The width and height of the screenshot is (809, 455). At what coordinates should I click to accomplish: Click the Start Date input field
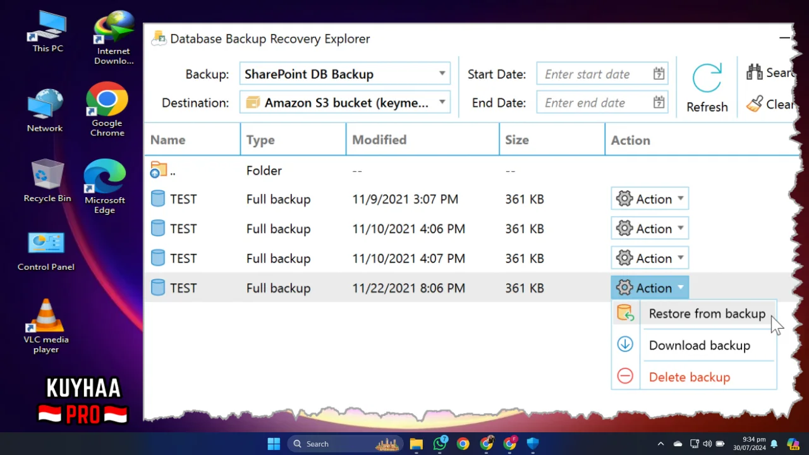602,74
